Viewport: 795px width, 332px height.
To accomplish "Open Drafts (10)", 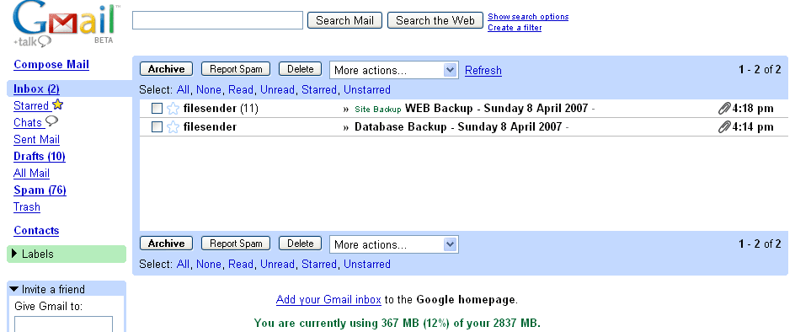I will pyautogui.click(x=40, y=157).
